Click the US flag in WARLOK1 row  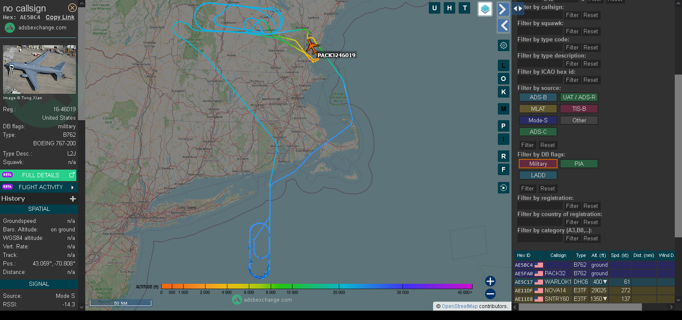pyautogui.click(x=539, y=282)
